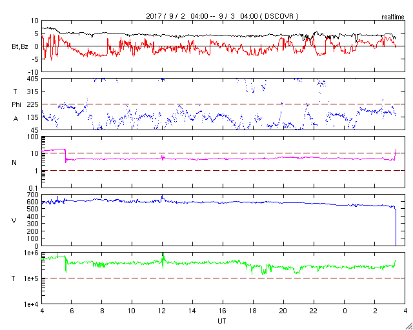Click the "400" tick on the V axis
413x330 pixels.
click(33, 217)
